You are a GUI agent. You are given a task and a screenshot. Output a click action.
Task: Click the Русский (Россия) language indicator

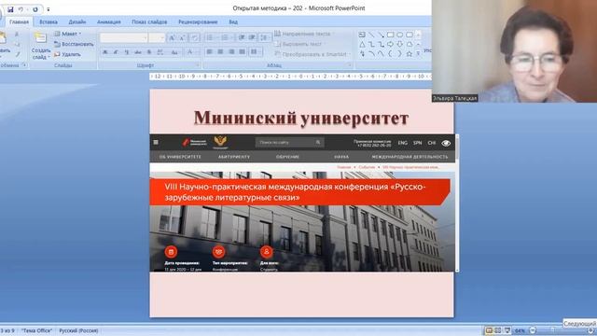(x=78, y=330)
